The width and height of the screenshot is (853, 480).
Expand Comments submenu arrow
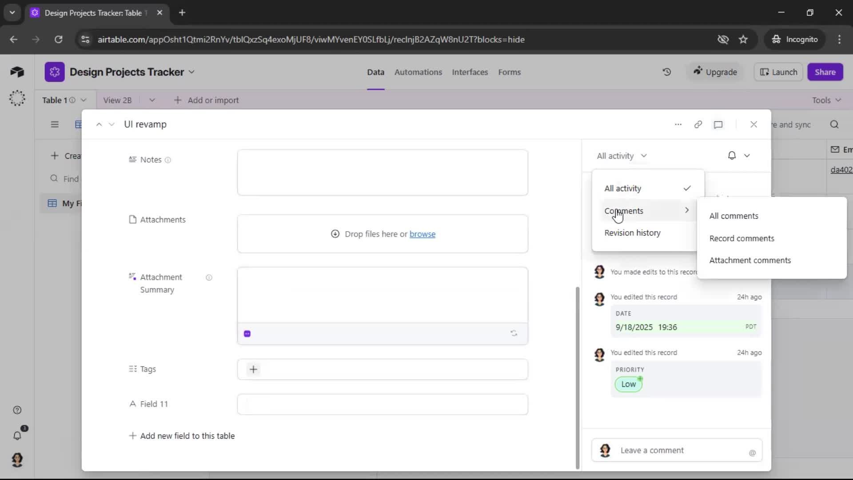(x=687, y=210)
